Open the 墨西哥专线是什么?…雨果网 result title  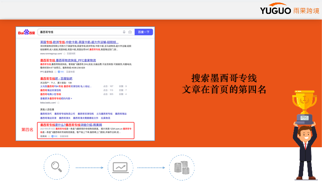point(71,125)
